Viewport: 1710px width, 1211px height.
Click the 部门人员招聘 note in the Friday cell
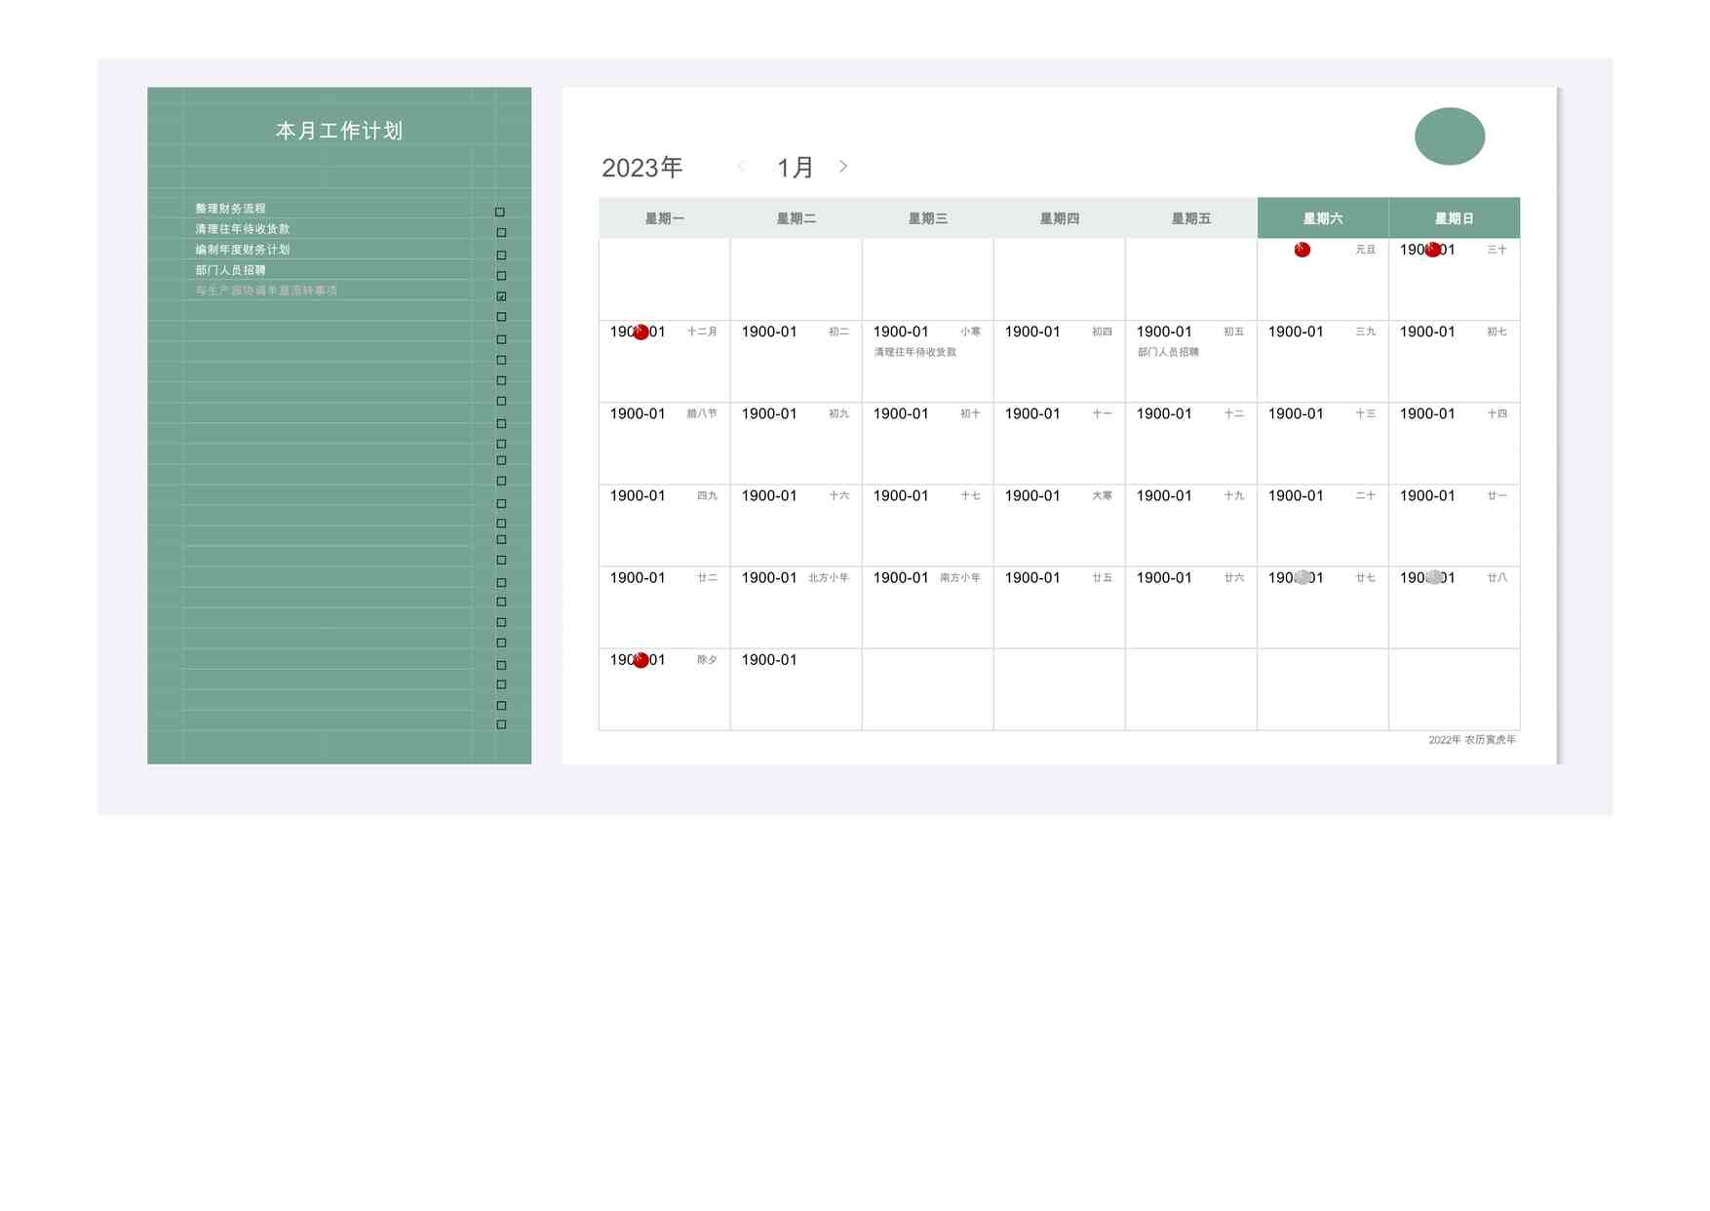coord(1168,352)
